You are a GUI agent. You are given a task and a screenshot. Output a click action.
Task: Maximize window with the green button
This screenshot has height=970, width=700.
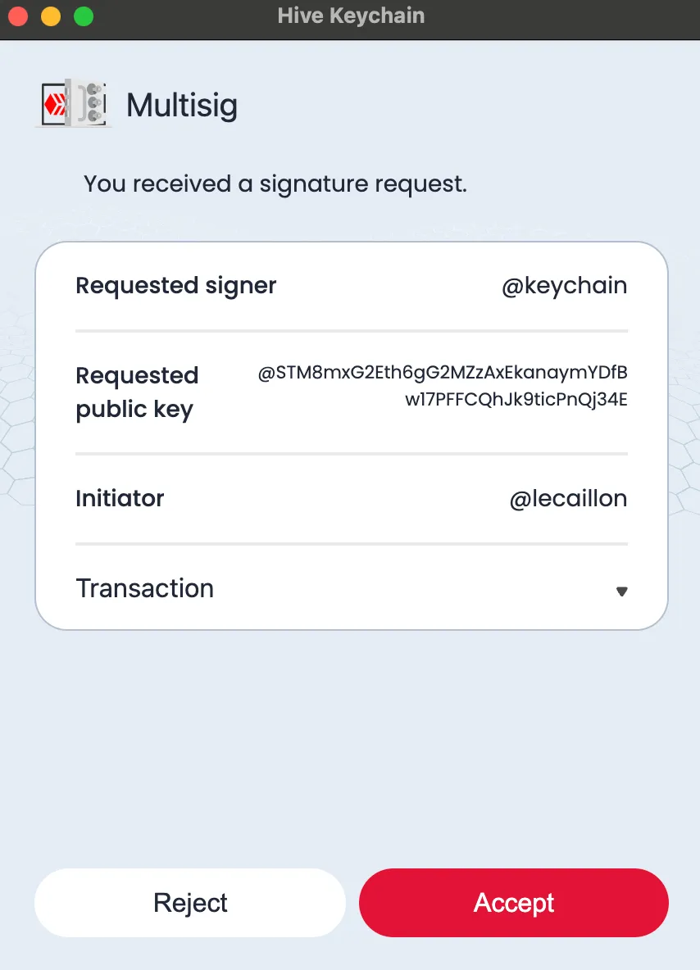(x=84, y=16)
